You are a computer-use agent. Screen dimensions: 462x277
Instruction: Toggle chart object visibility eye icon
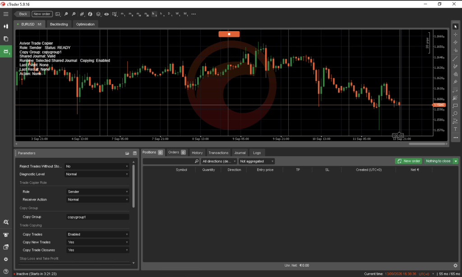(x=106, y=14)
